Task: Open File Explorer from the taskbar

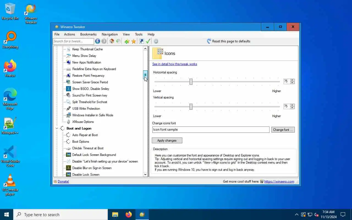Action: click(x=115, y=215)
